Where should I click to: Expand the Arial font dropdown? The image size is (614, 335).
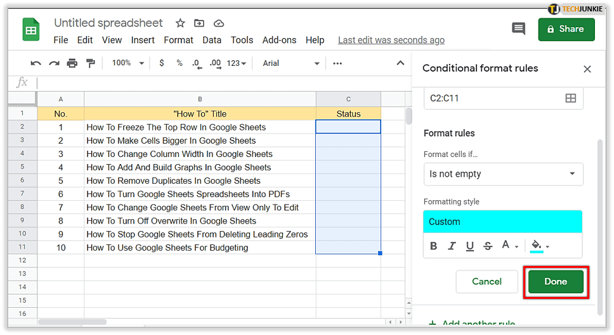[x=291, y=63]
